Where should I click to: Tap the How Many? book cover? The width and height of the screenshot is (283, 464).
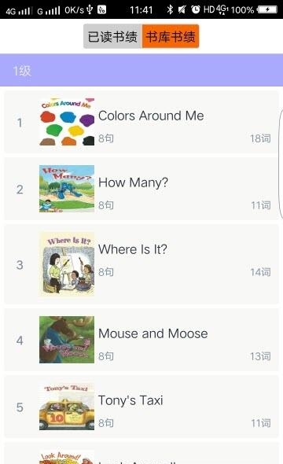[x=67, y=189]
